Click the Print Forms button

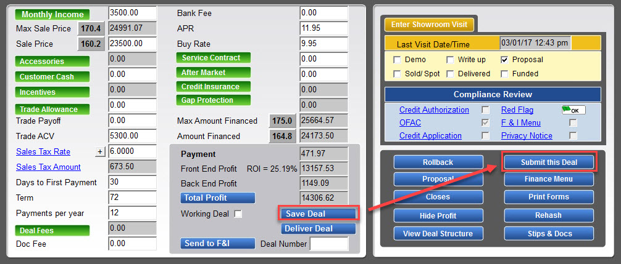pyautogui.click(x=549, y=197)
